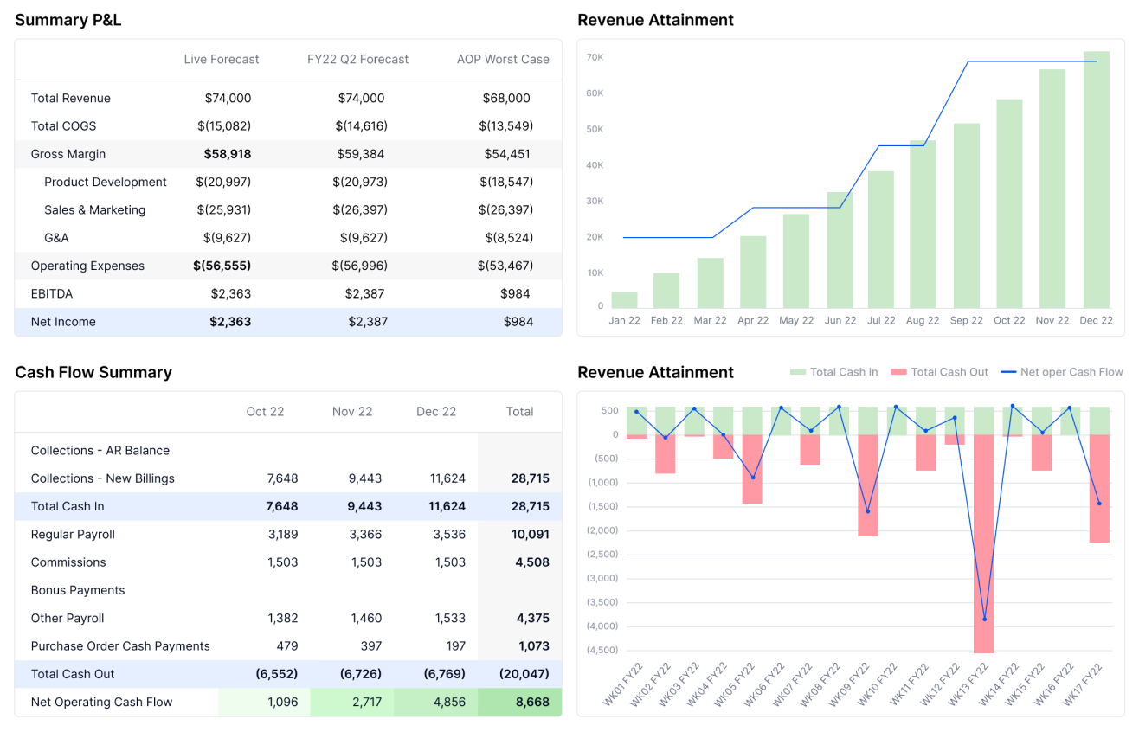This screenshot has height=732, width=1139.
Task: Select Net Operating Cash Flow Nov value 2,717
Action: (366, 703)
